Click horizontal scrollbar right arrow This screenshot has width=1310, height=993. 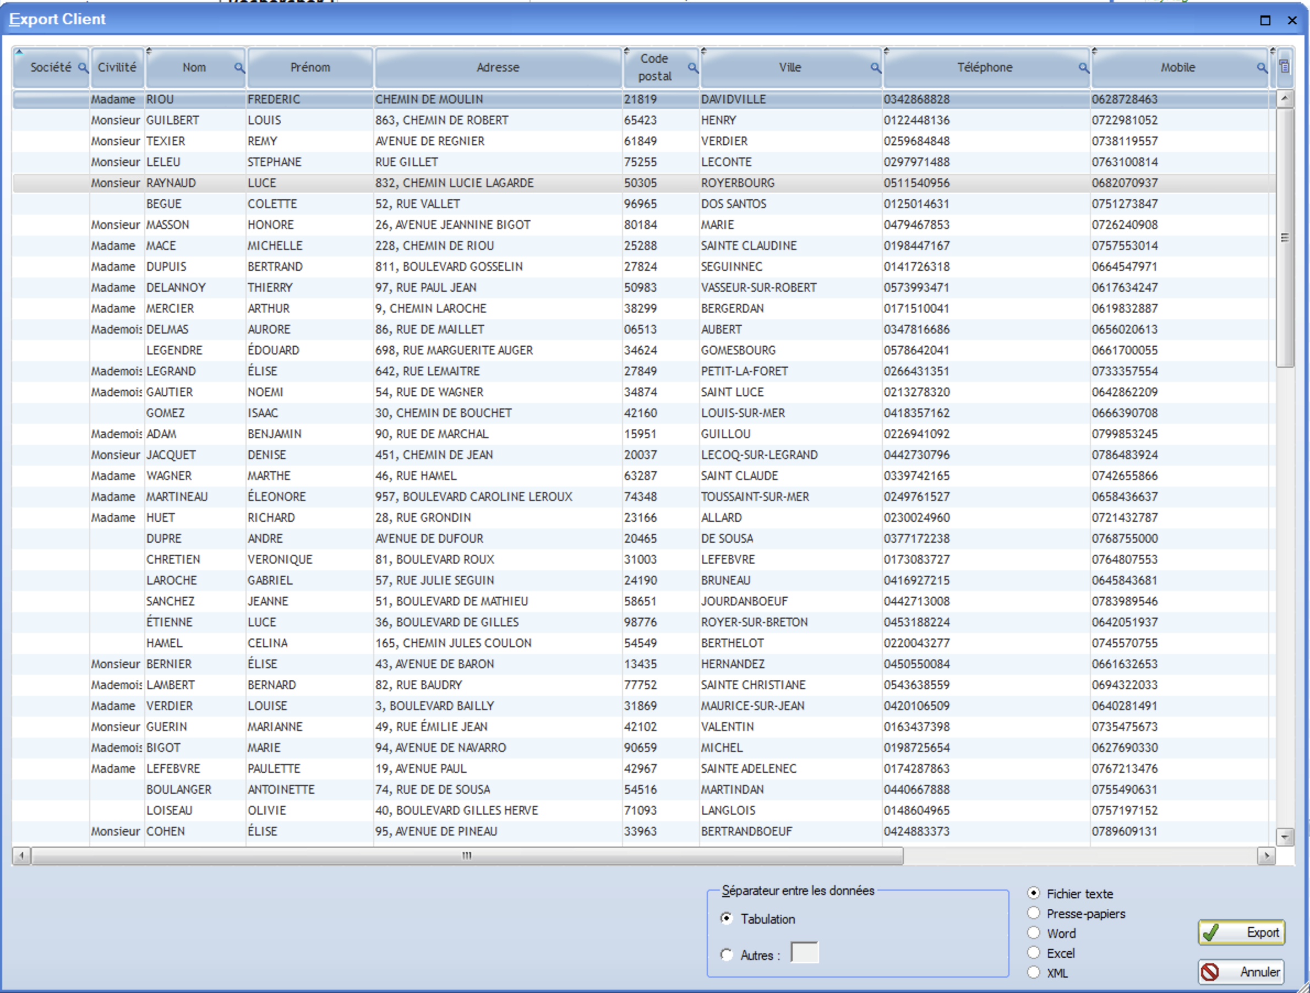coord(1266,855)
